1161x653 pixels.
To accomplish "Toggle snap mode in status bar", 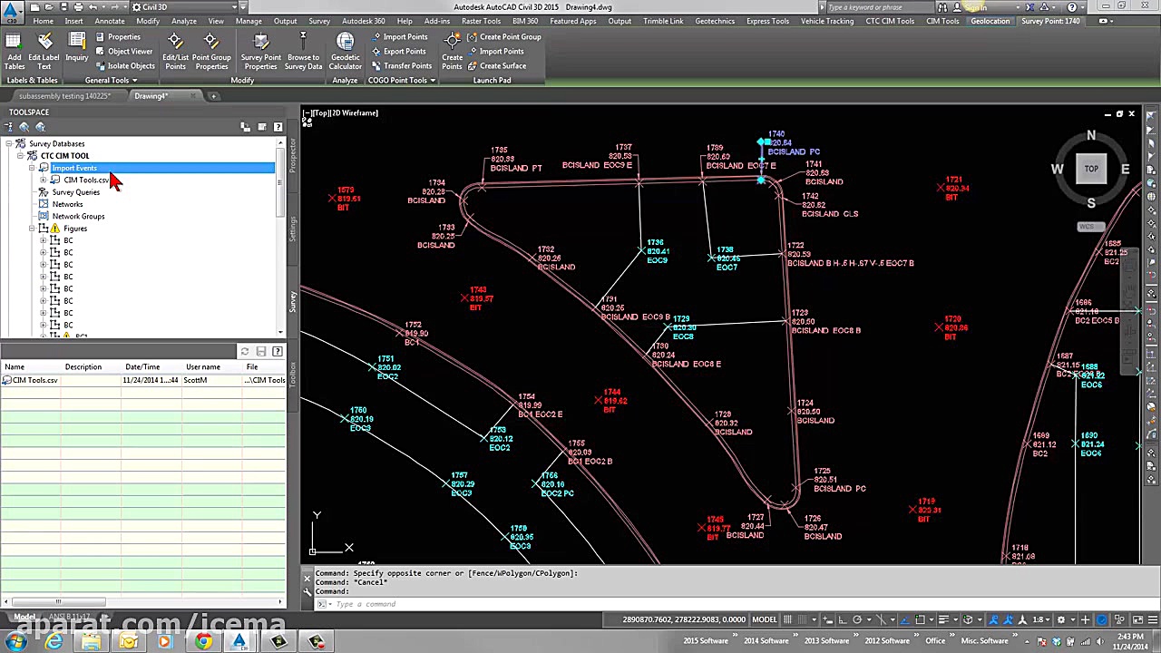I will 803,620.
